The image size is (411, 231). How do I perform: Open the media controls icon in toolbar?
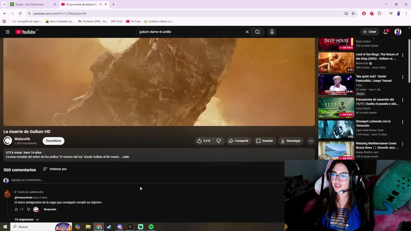tap(391, 13)
